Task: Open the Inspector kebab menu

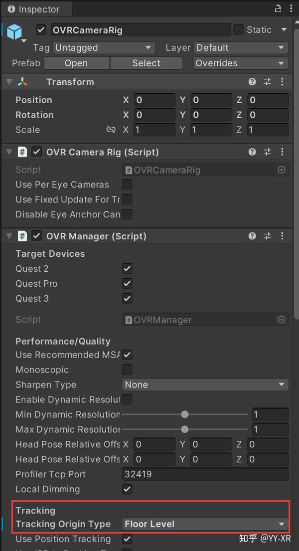Action: [x=292, y=8]
